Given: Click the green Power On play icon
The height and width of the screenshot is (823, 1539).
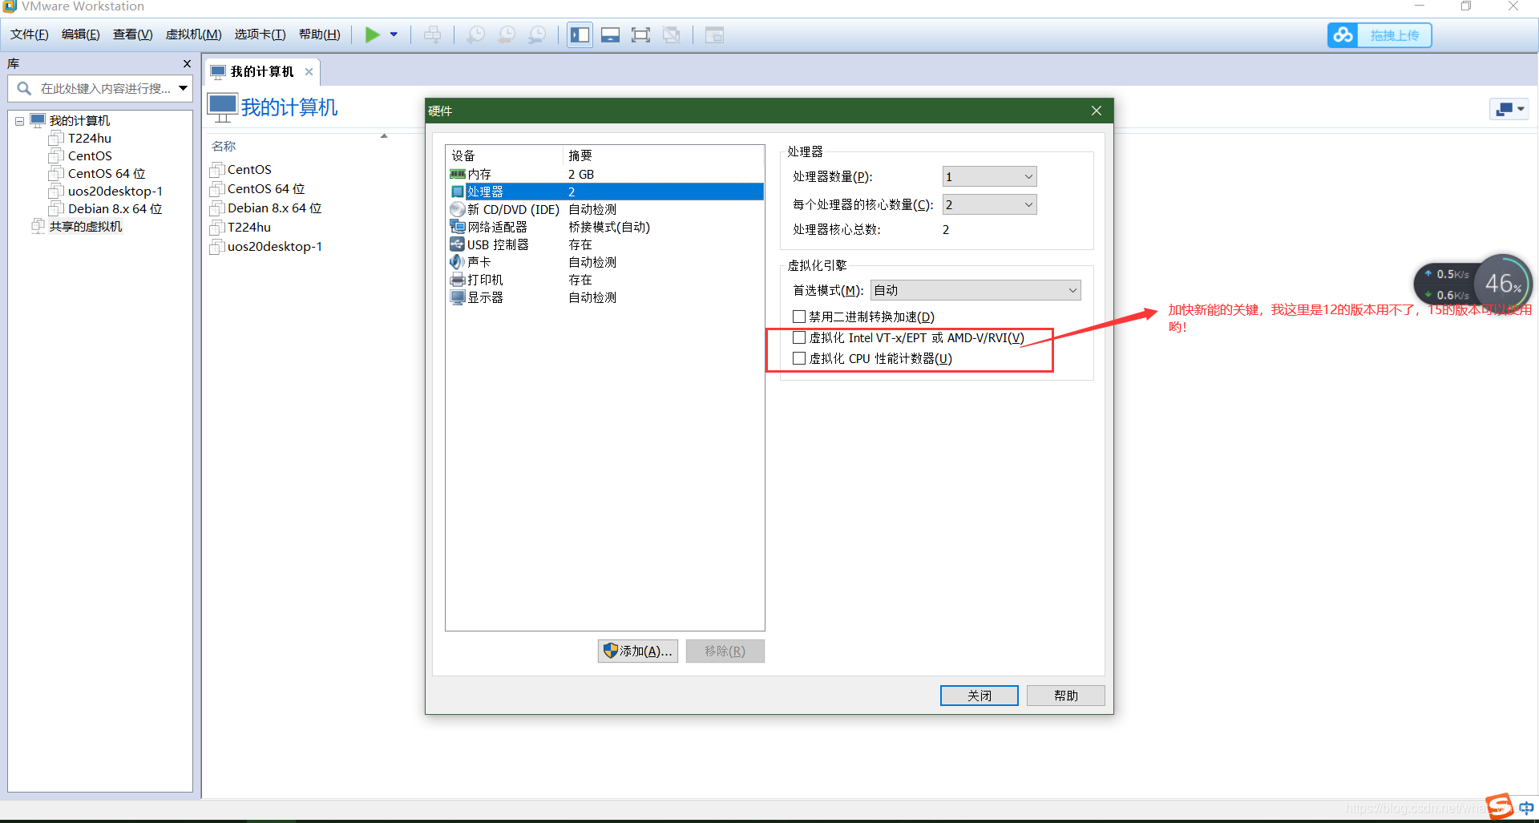Looking at the screenshot, I should pos(372,34).
